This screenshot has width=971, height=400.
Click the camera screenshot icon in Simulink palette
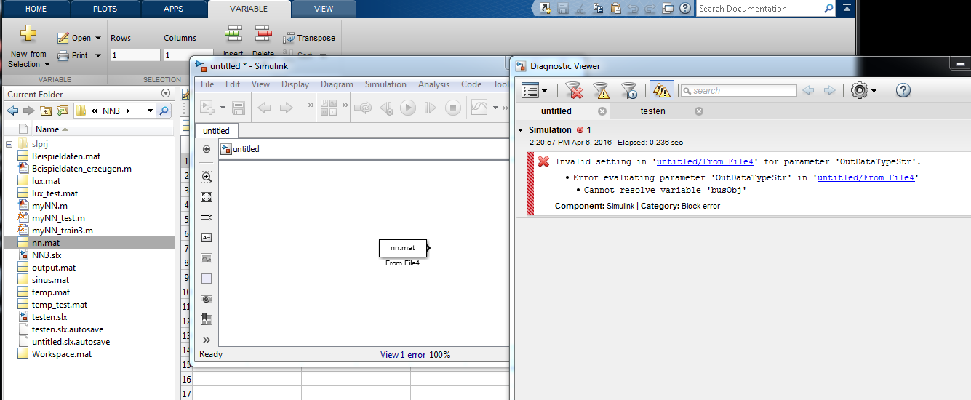pyautogui.click(x=207, y=299)
